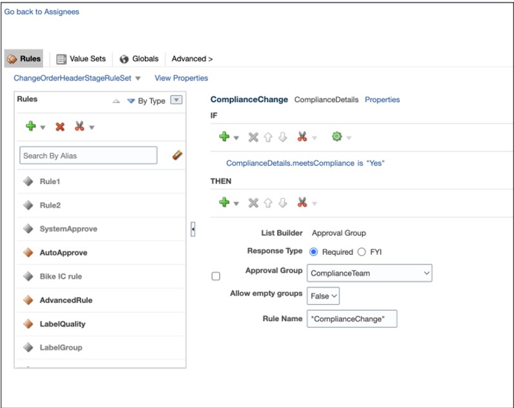The image size is (514, 408).
Task: Open the green gear dropdown arrow
Action: click(x=349, y=138)
